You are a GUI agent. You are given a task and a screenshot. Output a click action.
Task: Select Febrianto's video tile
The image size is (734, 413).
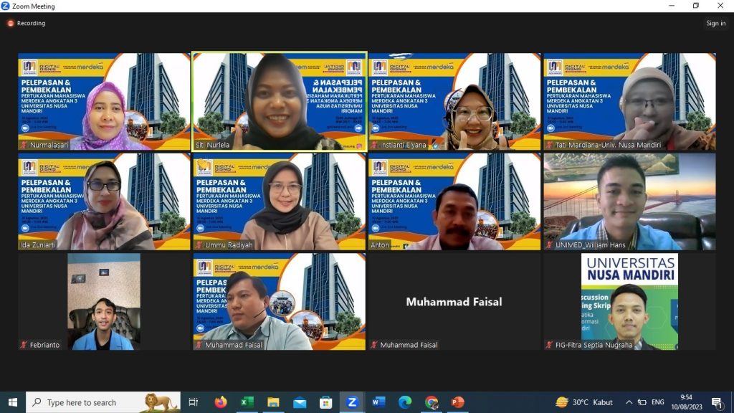point(104,302)
